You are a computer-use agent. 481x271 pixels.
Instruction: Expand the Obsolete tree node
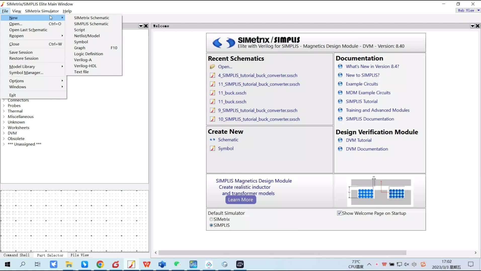[x=4, y=139]
